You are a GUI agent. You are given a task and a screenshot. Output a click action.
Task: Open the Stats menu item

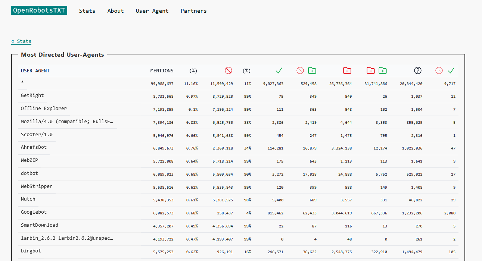(x=87, y=11)
